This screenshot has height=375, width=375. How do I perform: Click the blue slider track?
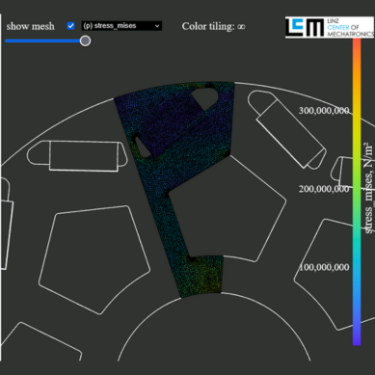pyautogui.click(x=45, y=40)
